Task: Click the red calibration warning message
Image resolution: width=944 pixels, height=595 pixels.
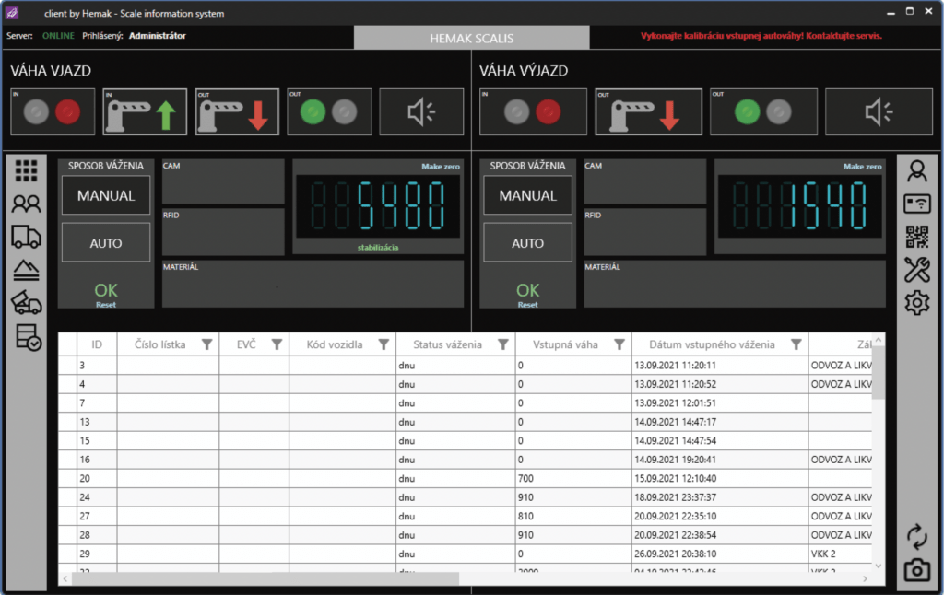Action: (761, 36)
